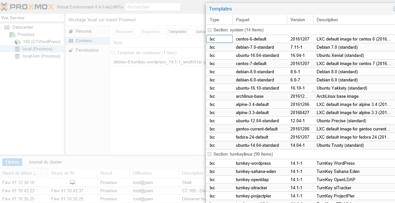The image size is (395, 203).
Task: Click the container 100 CTWordPress icon
Action: coord(18,42)
